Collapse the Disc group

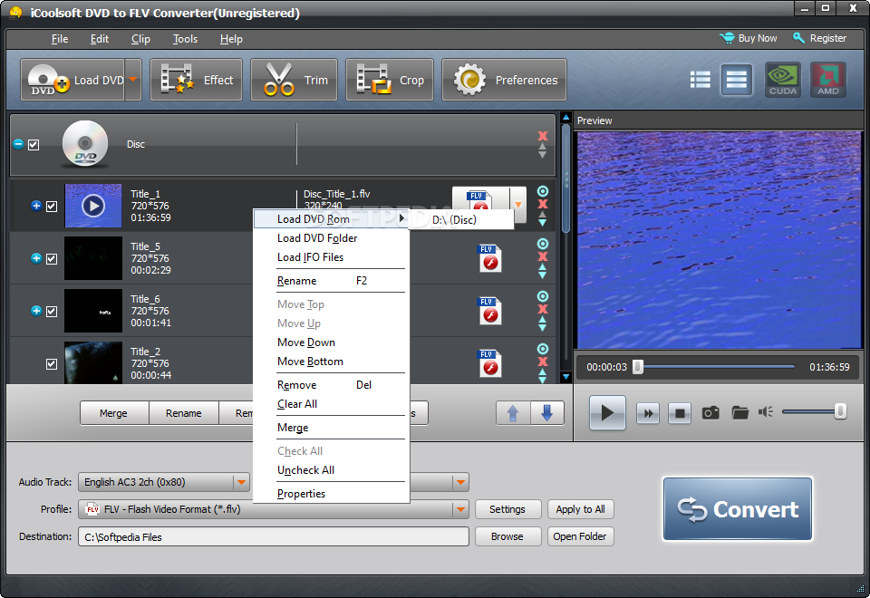pos(18,144)
